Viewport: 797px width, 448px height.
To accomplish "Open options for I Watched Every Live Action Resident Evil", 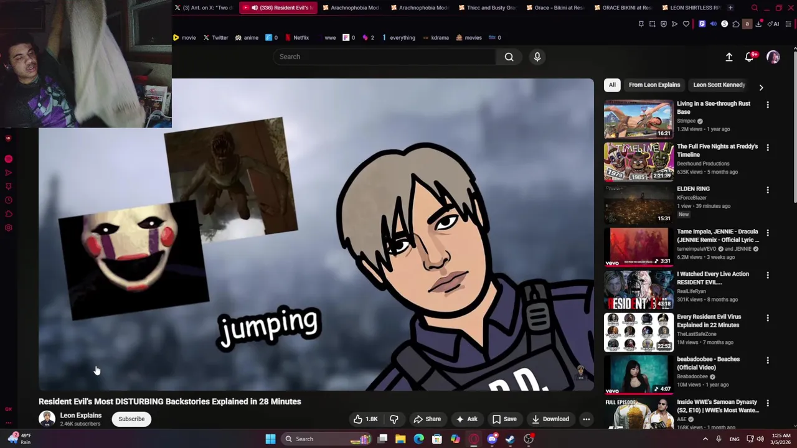I will pyautogui.click(x=768, y=276).
